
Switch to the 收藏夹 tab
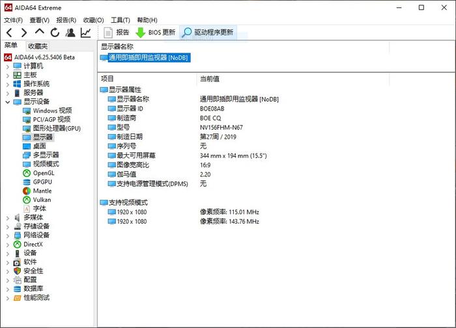click(38, 46)
